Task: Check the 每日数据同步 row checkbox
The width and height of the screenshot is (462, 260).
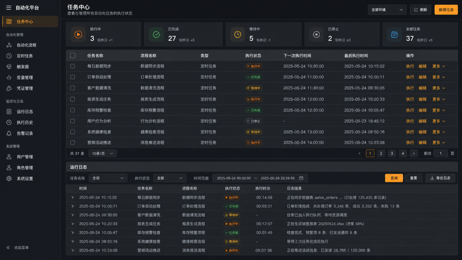Action: (72, 66)
